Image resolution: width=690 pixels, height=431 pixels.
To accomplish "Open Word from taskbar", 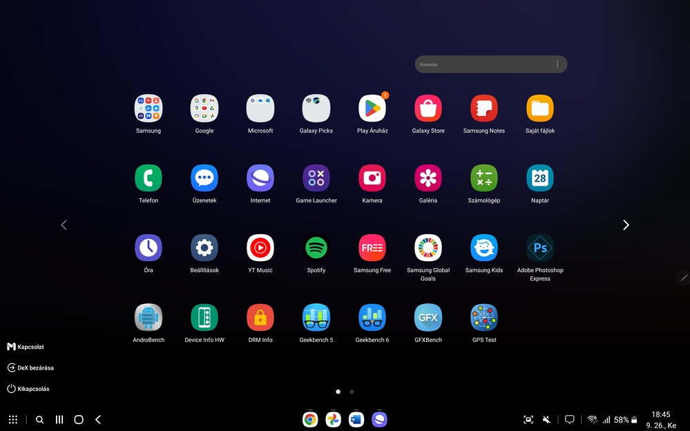I will tap(356, 419).
